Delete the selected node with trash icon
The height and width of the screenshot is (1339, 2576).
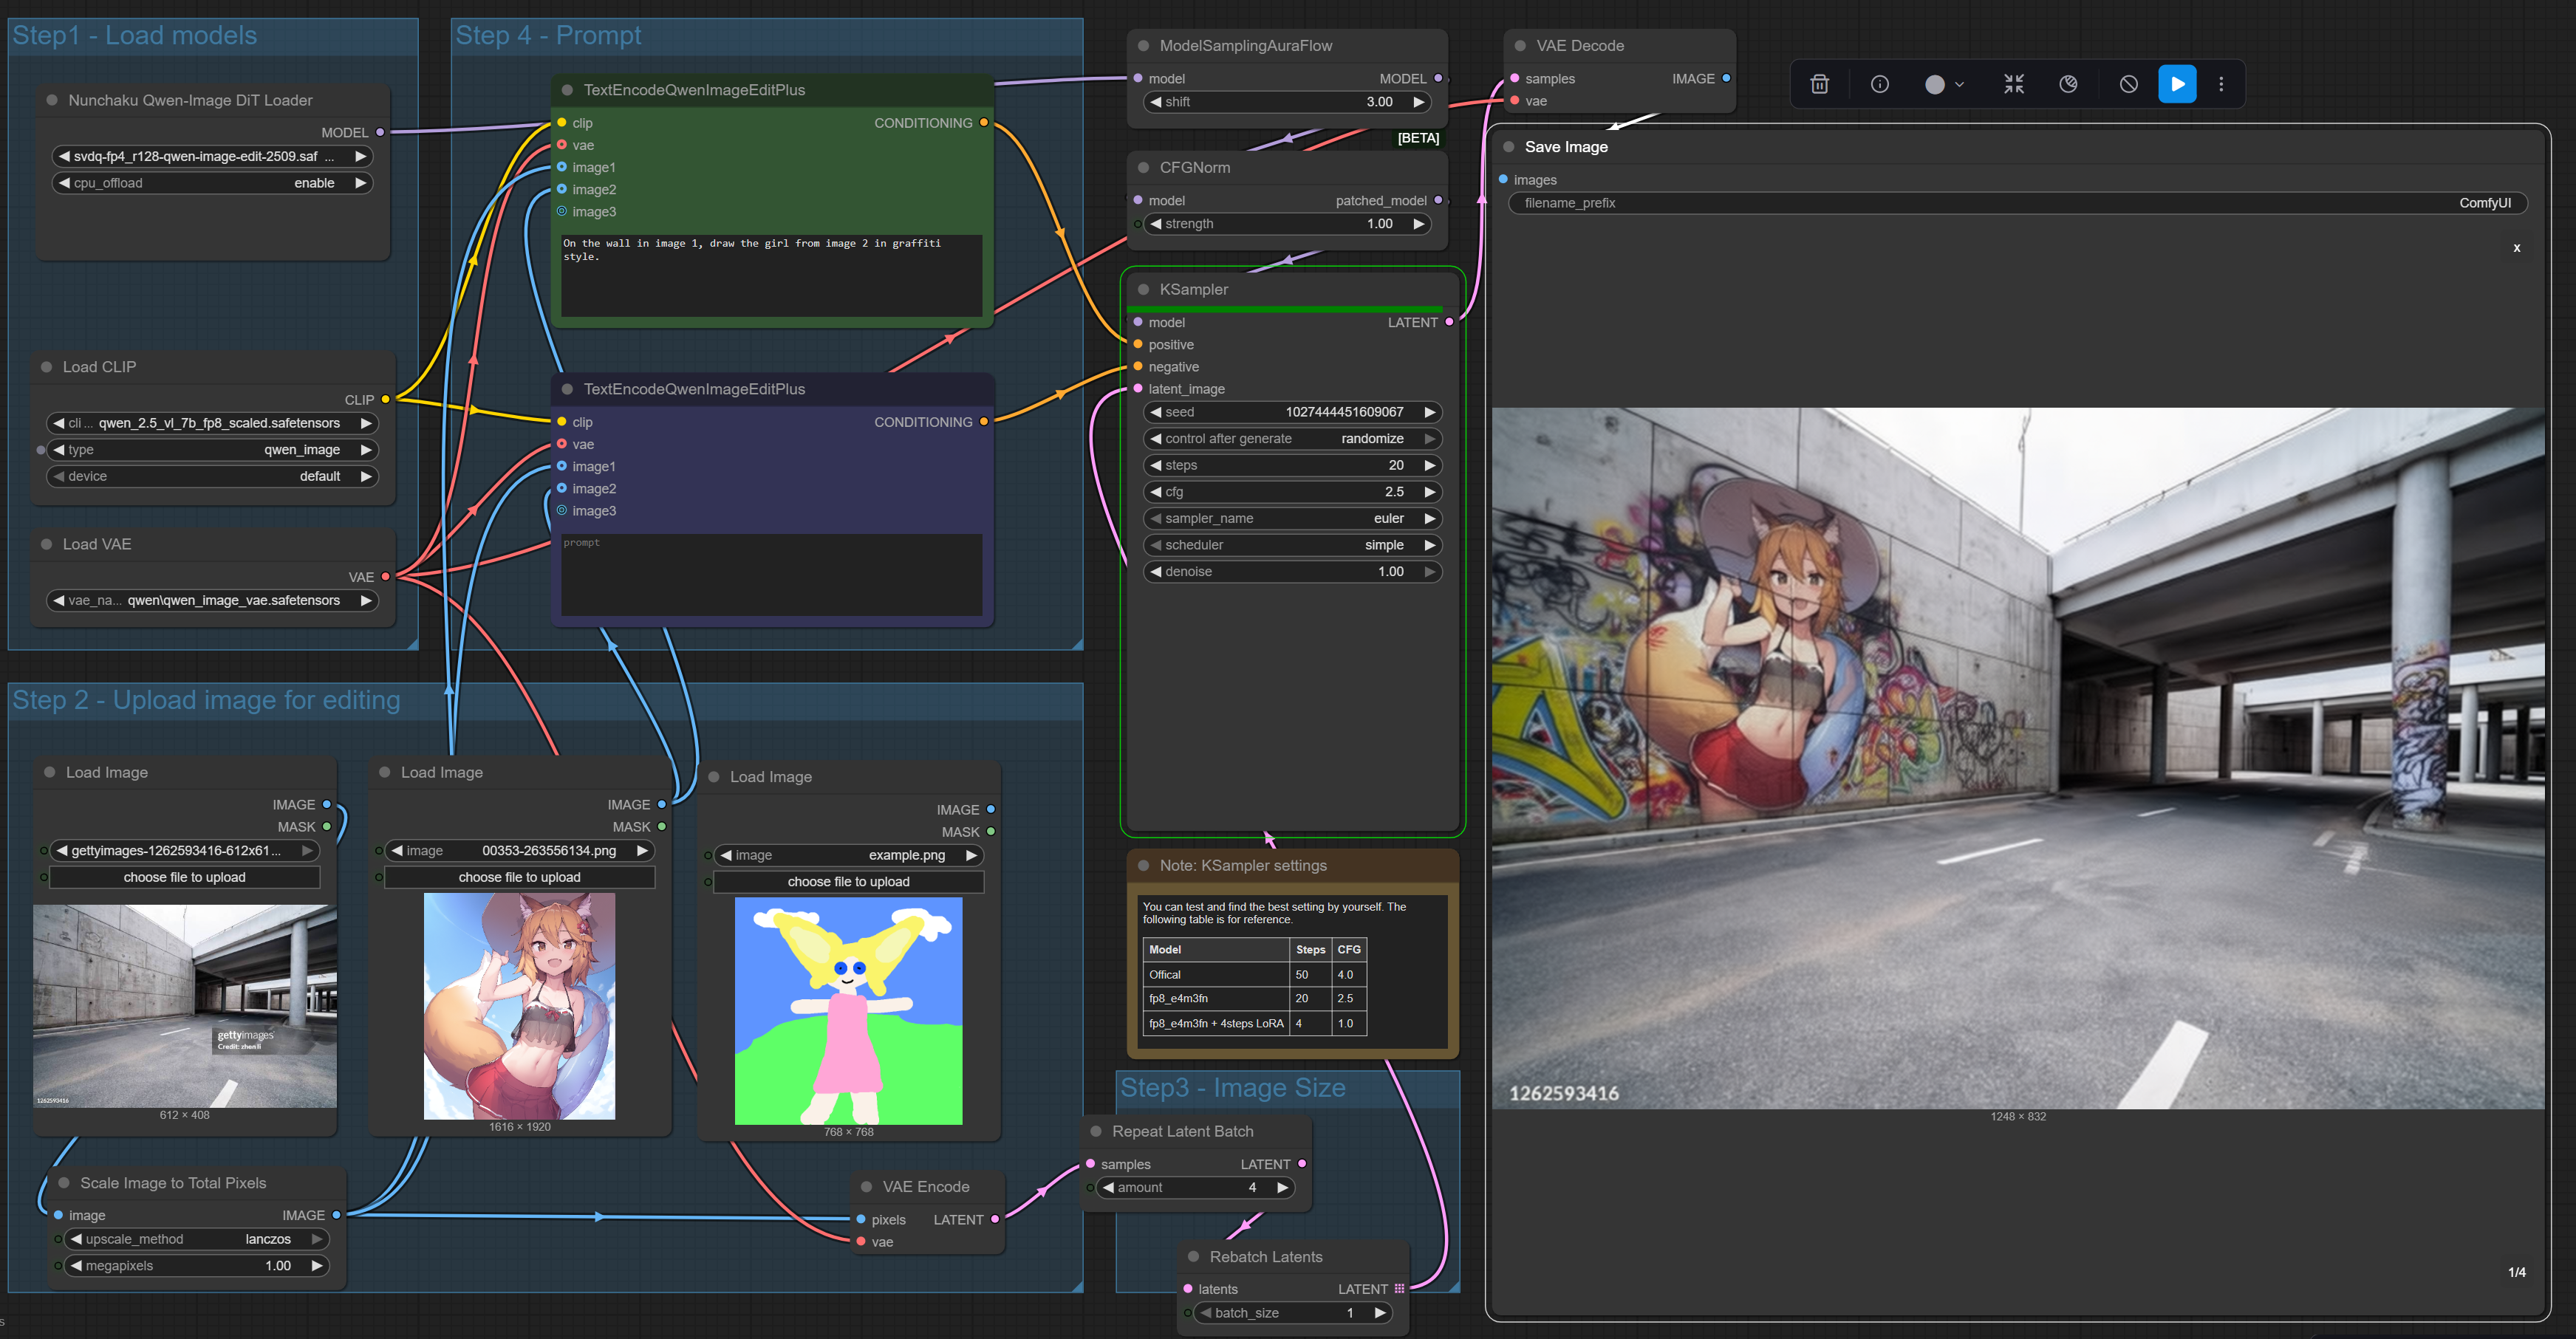pos(1819,84)
